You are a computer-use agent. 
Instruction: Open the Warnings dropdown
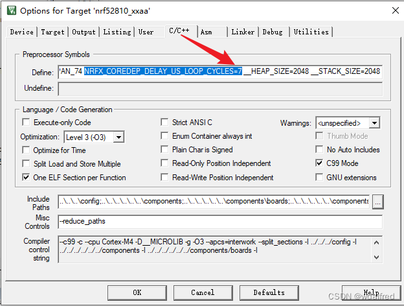click(374, 123)
